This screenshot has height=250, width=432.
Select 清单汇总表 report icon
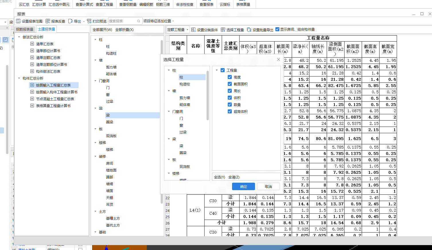32,44
